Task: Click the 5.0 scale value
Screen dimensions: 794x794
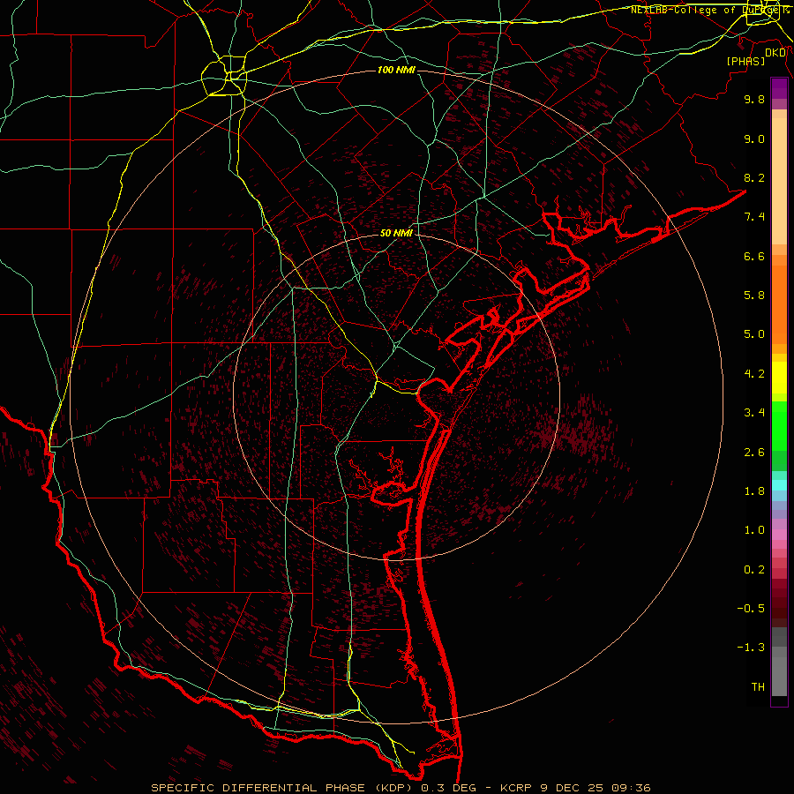Action: (x=754, y=334)
